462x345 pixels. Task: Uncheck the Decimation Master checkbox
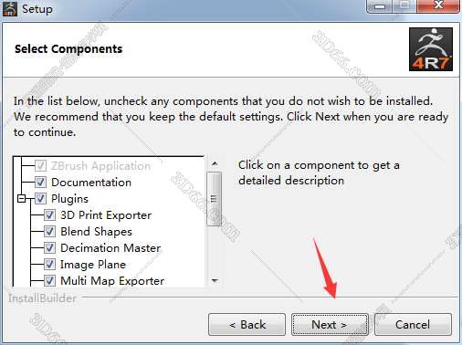(49, 248)
